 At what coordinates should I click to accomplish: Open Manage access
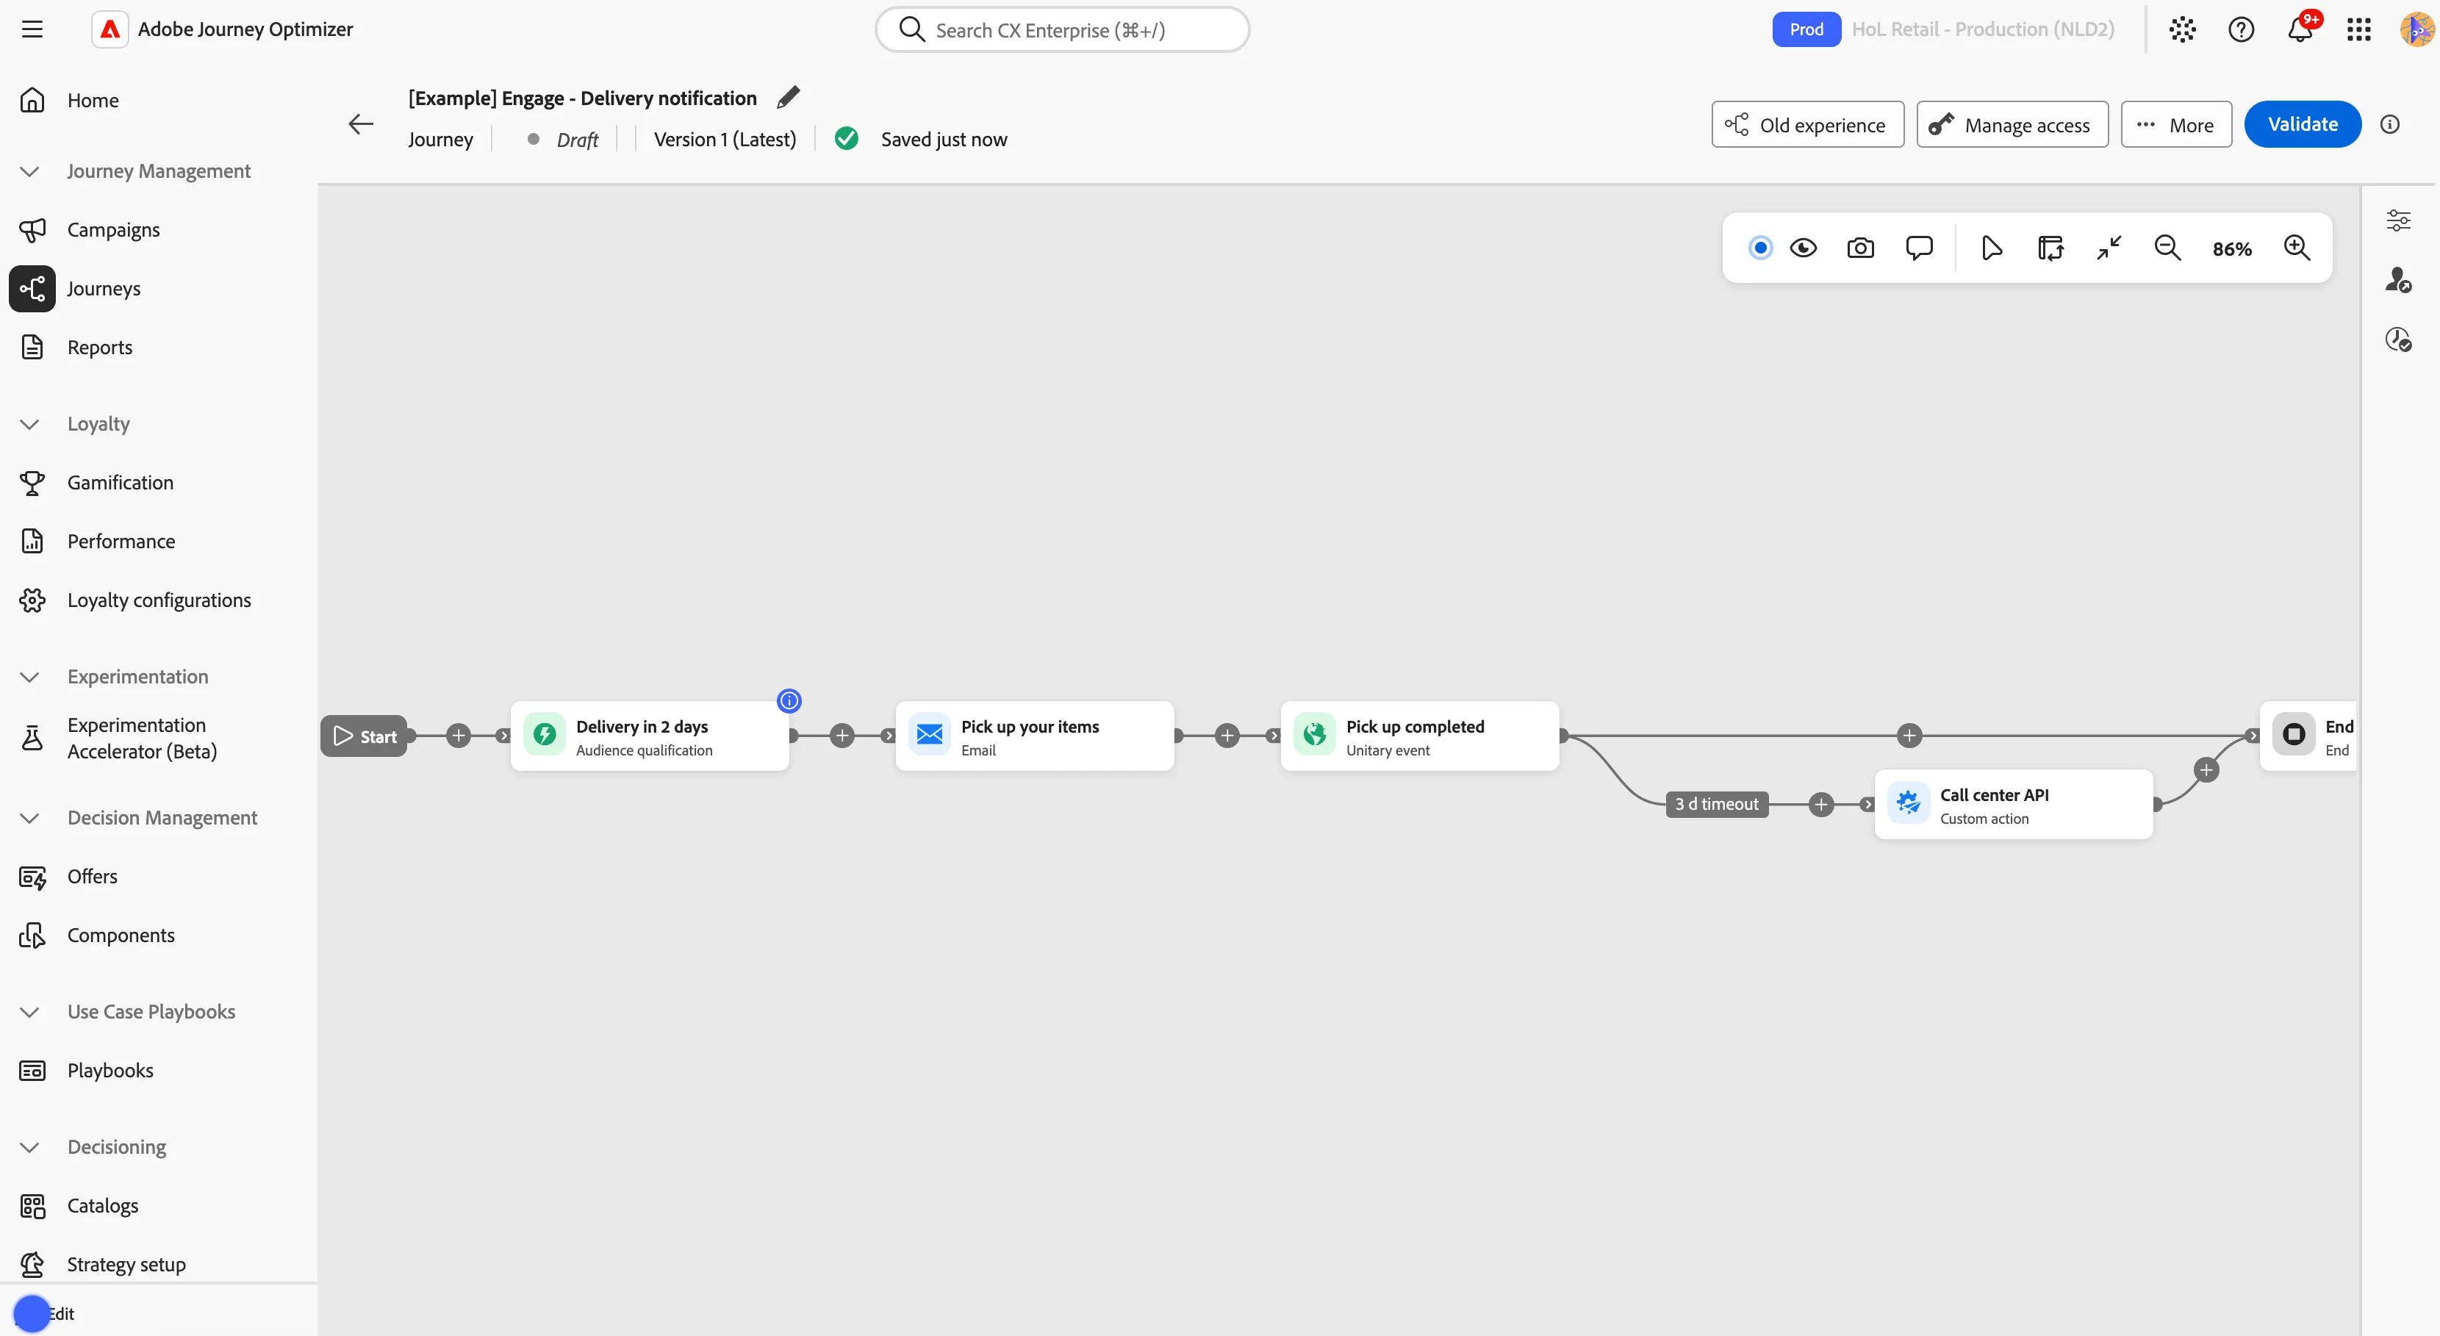point(2012,124)
